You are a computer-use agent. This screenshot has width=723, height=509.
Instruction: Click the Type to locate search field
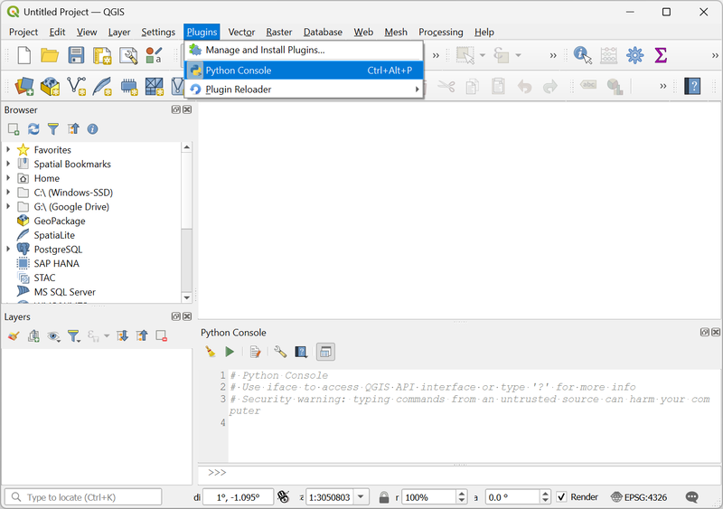(83, 497)
